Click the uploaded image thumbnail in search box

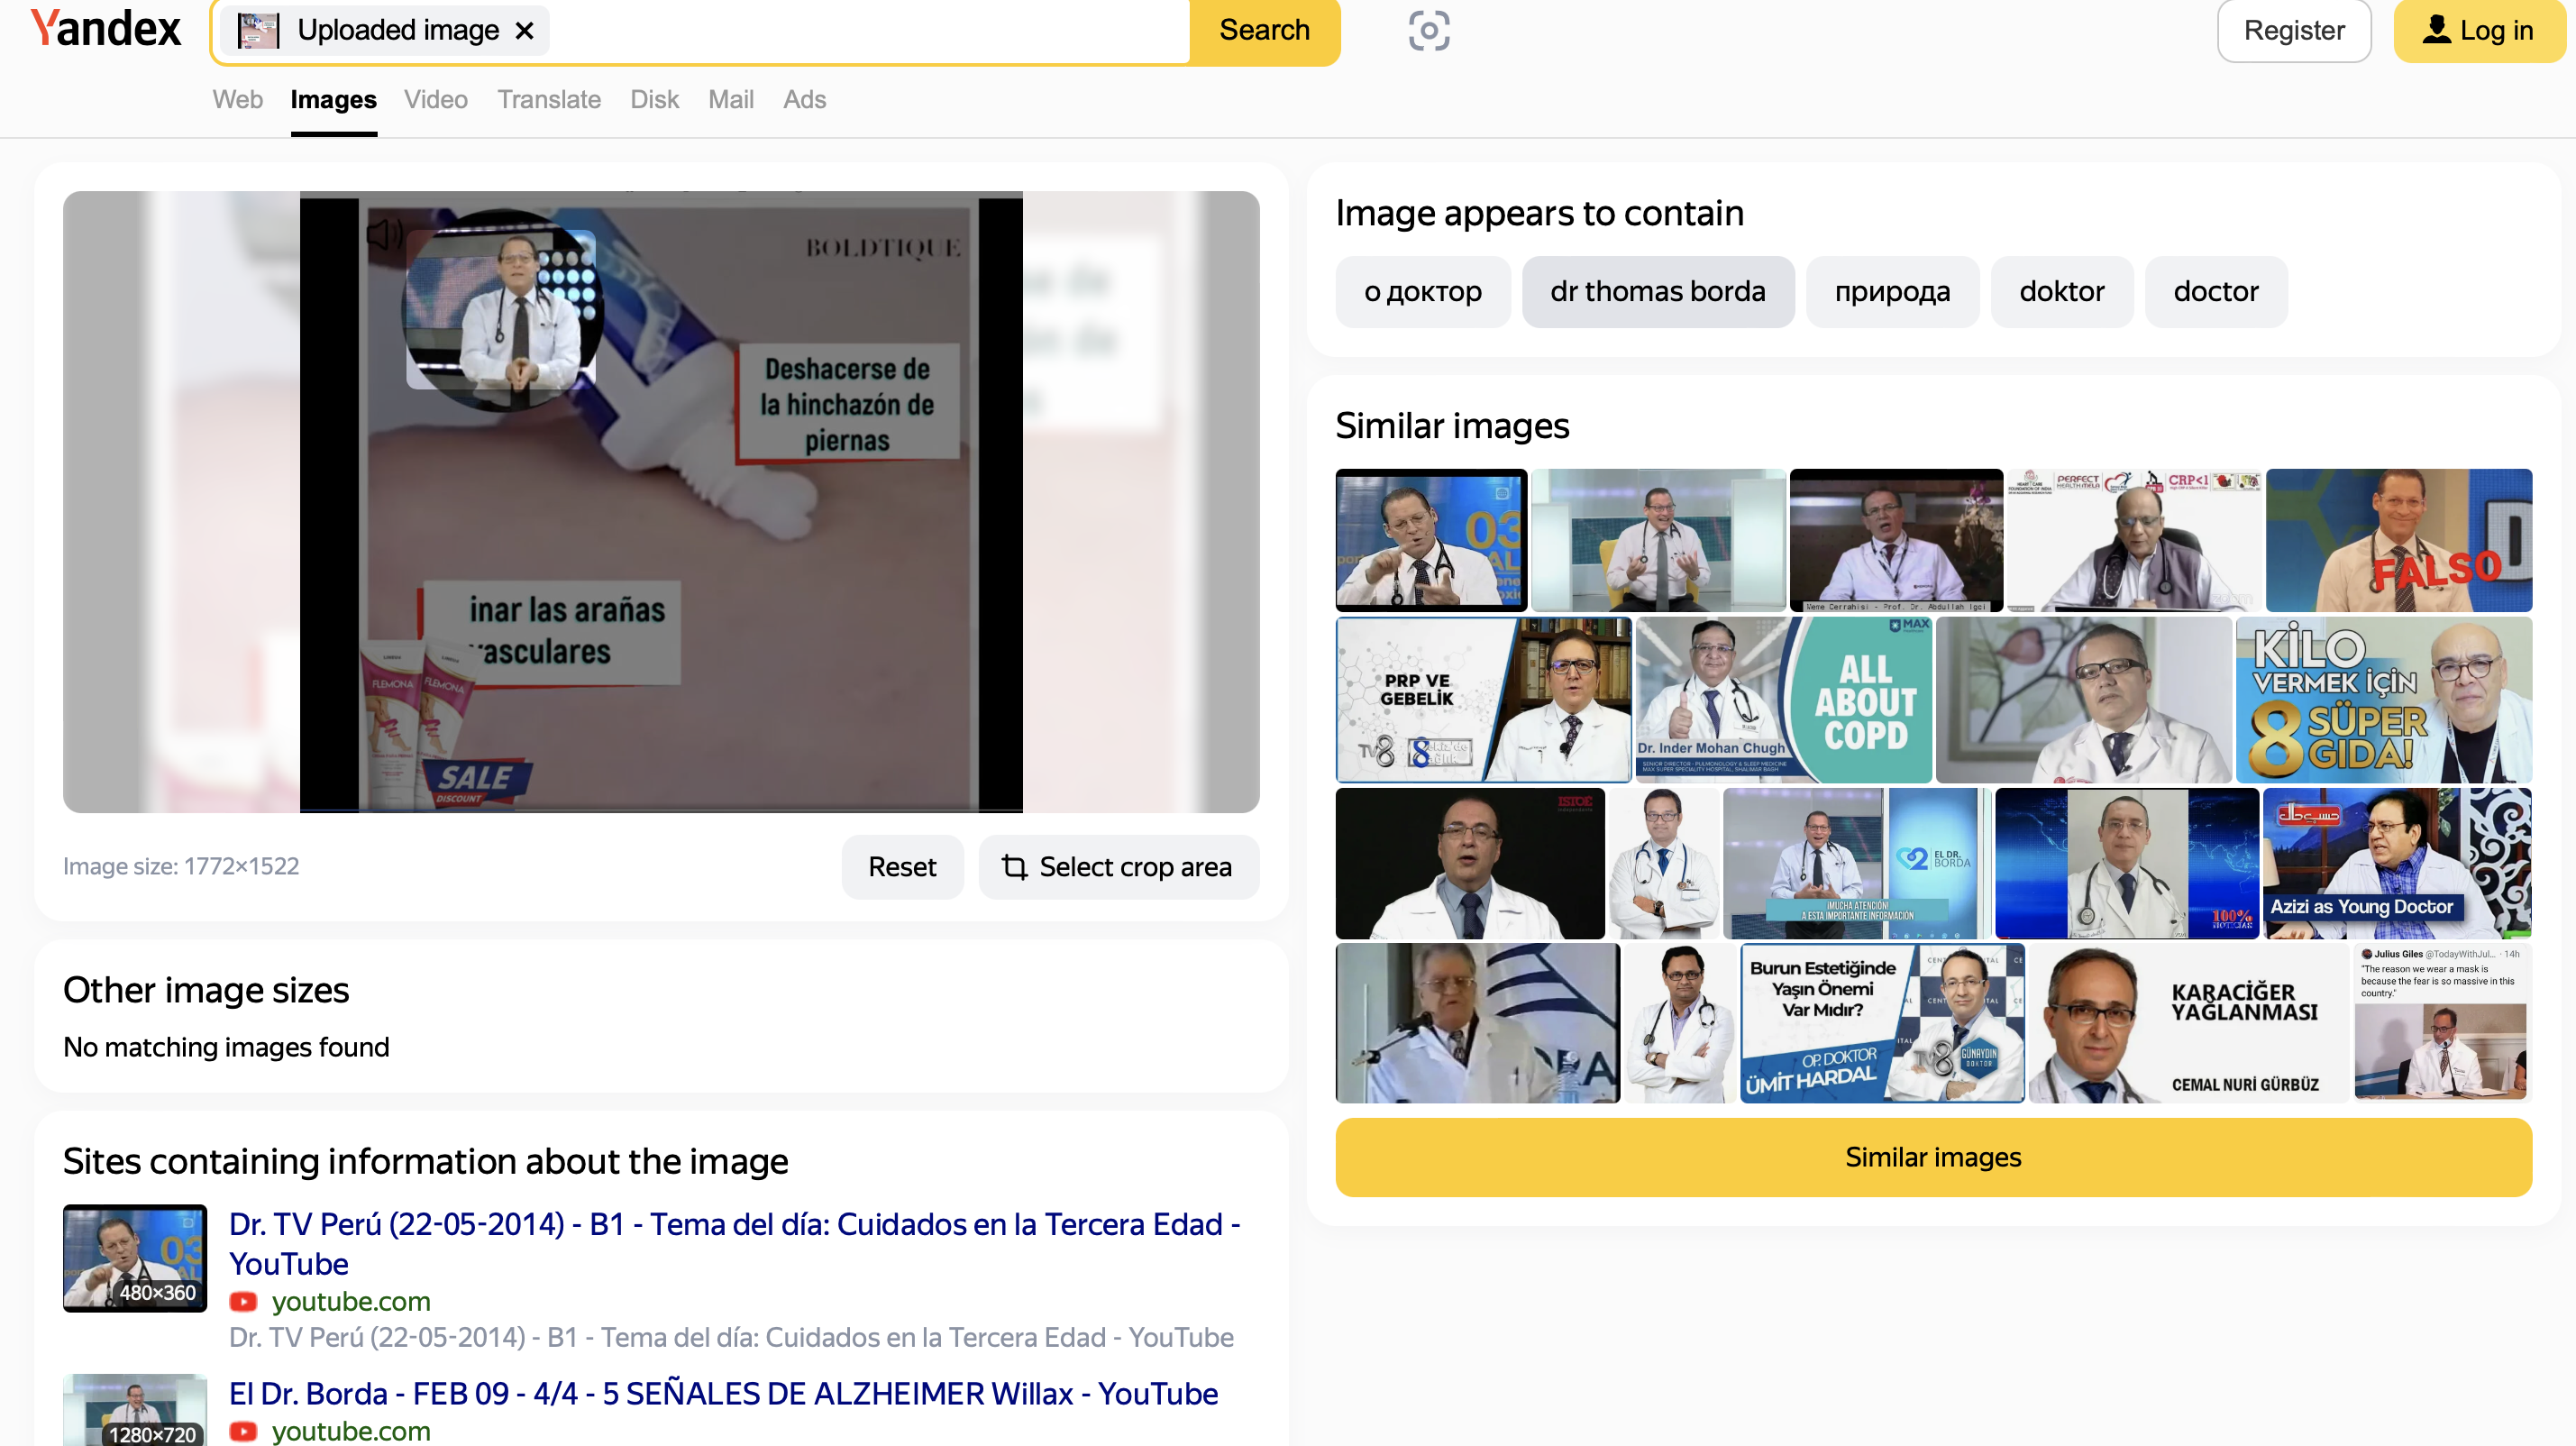(258, 31)
